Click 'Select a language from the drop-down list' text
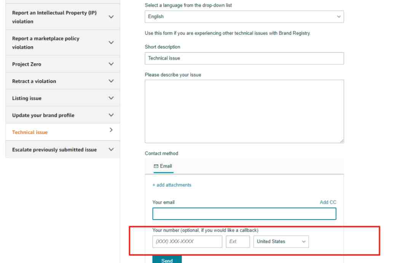 188,5
